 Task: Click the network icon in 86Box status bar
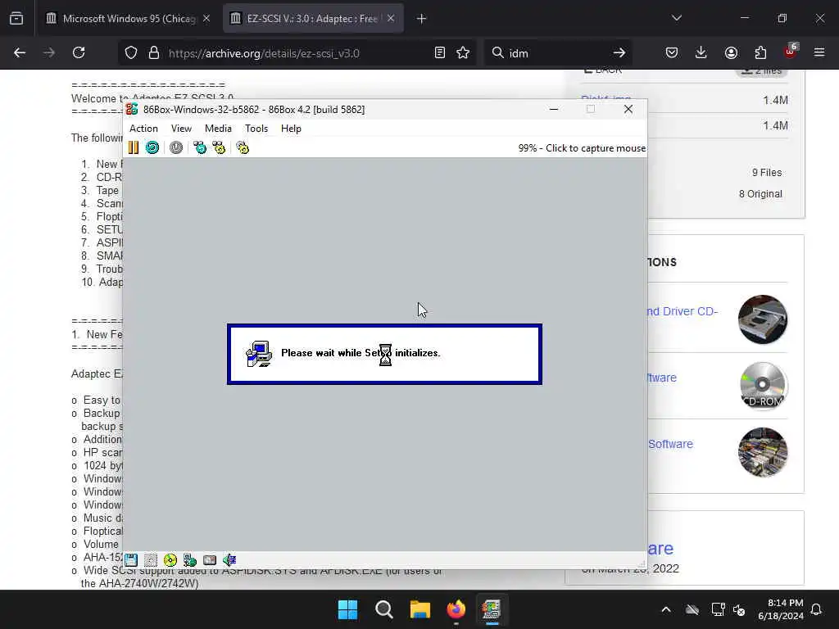190,560
